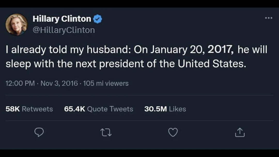Screen dimensions: 279x157
Task: Click the bold 2017 in the tweet
Action: pos(220,50)
